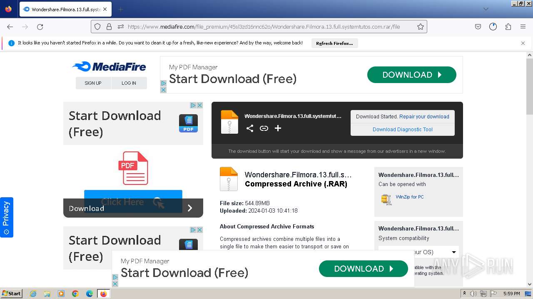533x299 pixels.
Task: Close the bottom overlay banner ad
Action: click(x=115, y=284)
